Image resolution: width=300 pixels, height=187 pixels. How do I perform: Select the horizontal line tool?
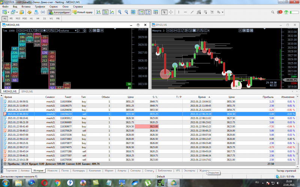point(185,12)
